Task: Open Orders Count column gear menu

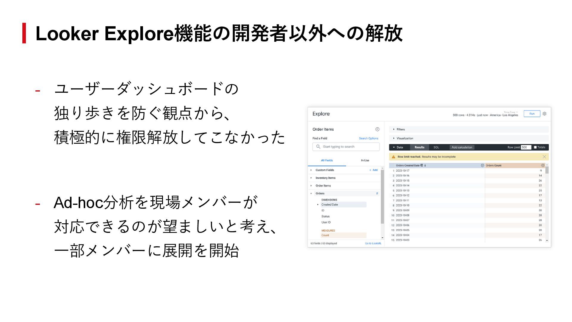Action: pos(543,165)
